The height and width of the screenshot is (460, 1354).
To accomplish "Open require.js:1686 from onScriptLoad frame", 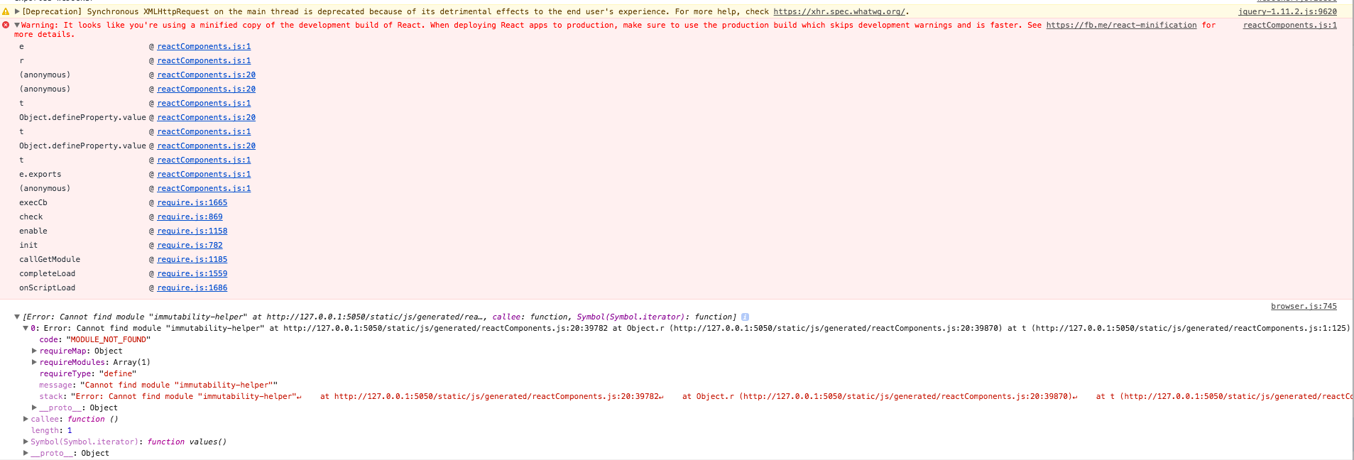I will [x=192, y=287].
